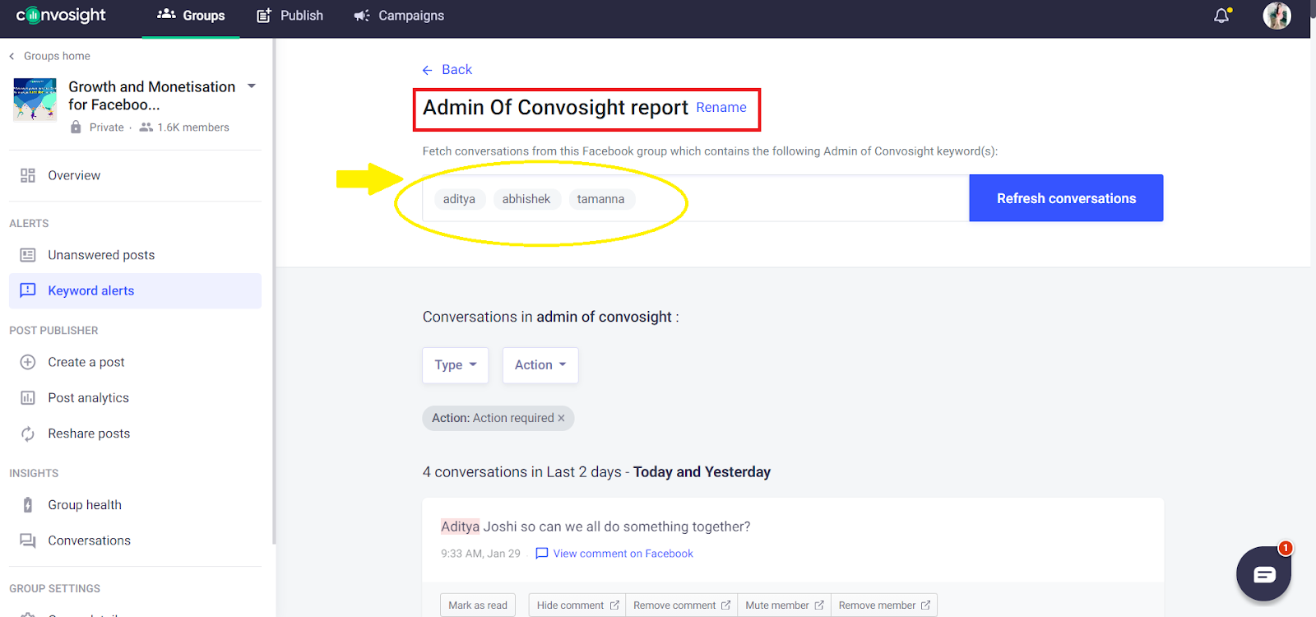Screen dimensions: 1316x617
Task: Switch to the Publish tab
Action: (x=290, y=16)
